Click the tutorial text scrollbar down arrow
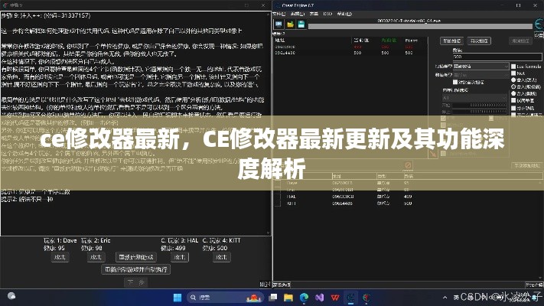The image size is (544, 306). (x=269, y=233)
